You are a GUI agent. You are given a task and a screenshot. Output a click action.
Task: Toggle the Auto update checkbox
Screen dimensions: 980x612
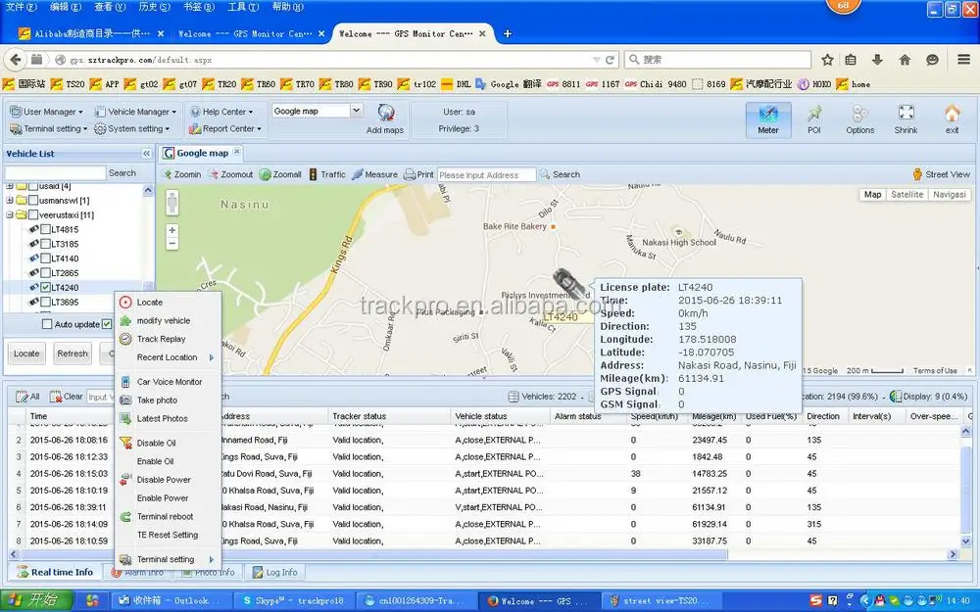tap(47, 324)
